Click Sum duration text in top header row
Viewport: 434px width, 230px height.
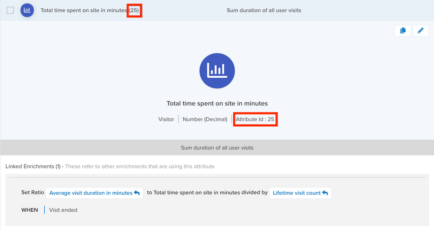264,10
